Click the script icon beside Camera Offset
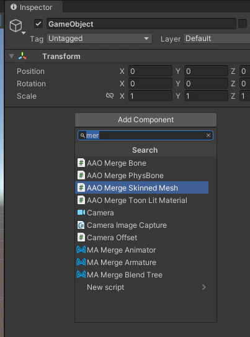This screenshot has width=250, height=337. point(81,237)
